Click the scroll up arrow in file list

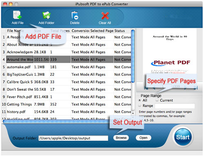tap(133, 113)
